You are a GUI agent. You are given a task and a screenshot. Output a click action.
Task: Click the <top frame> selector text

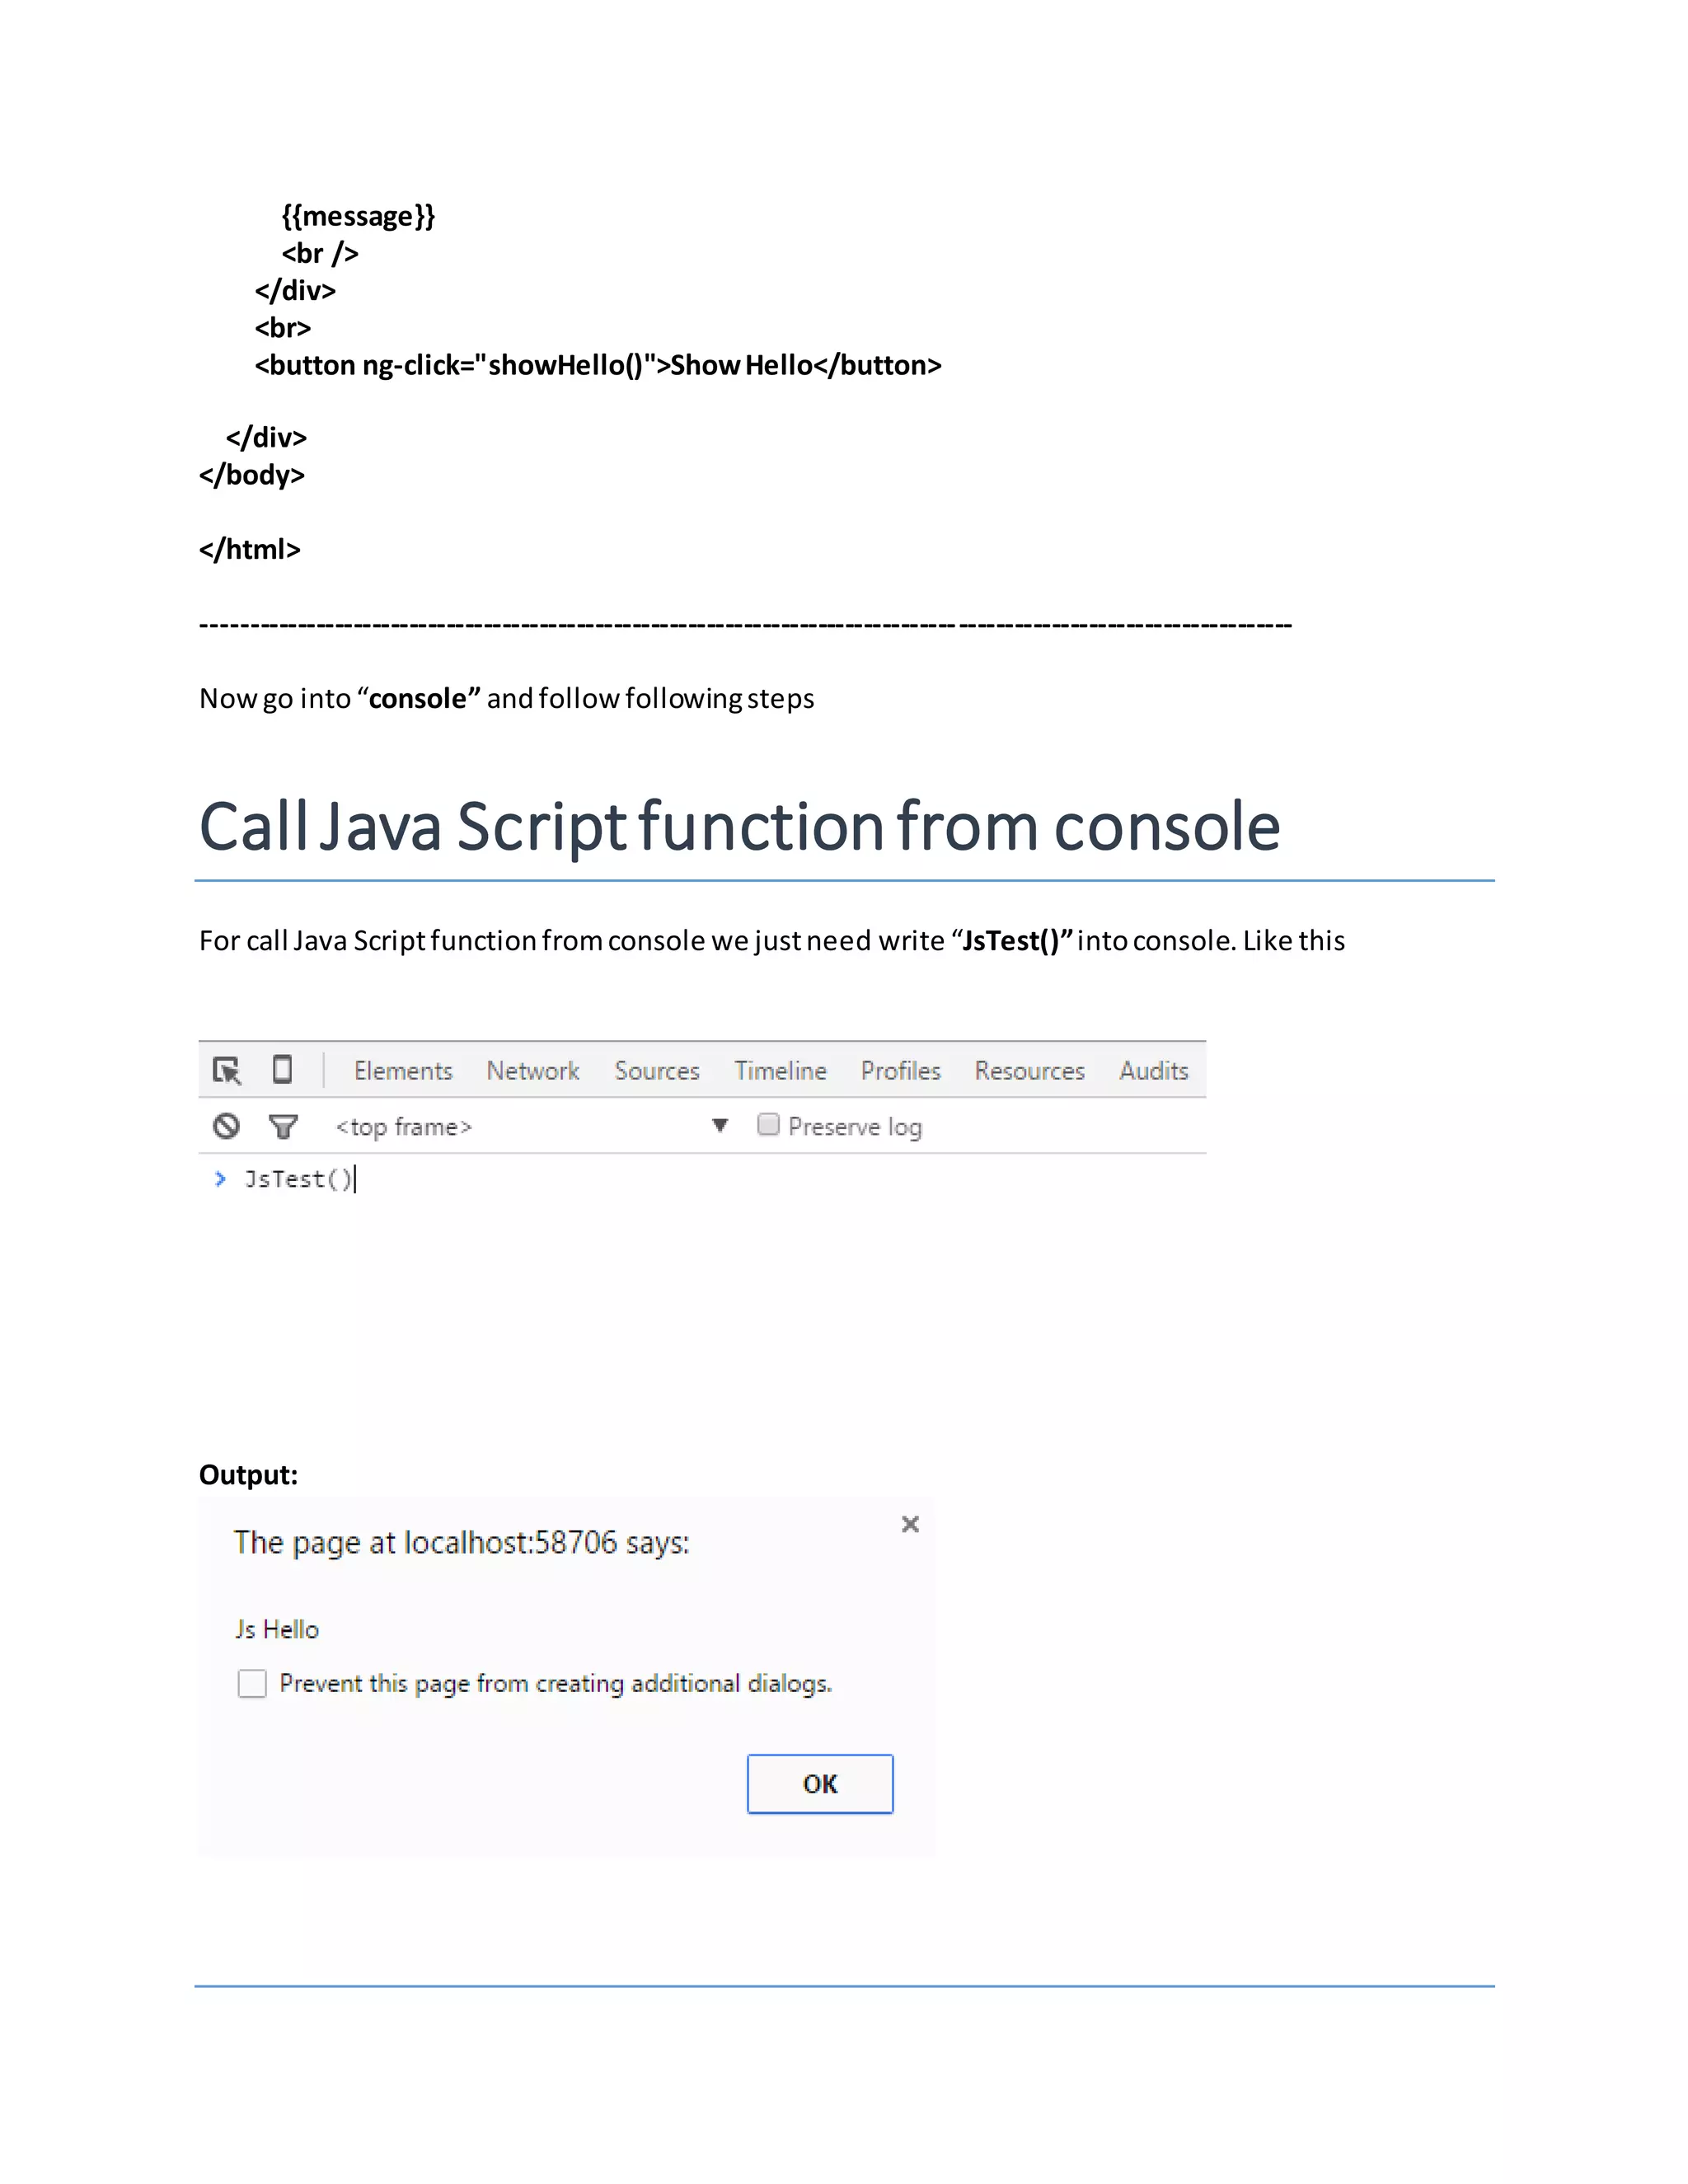point(403,1127)
